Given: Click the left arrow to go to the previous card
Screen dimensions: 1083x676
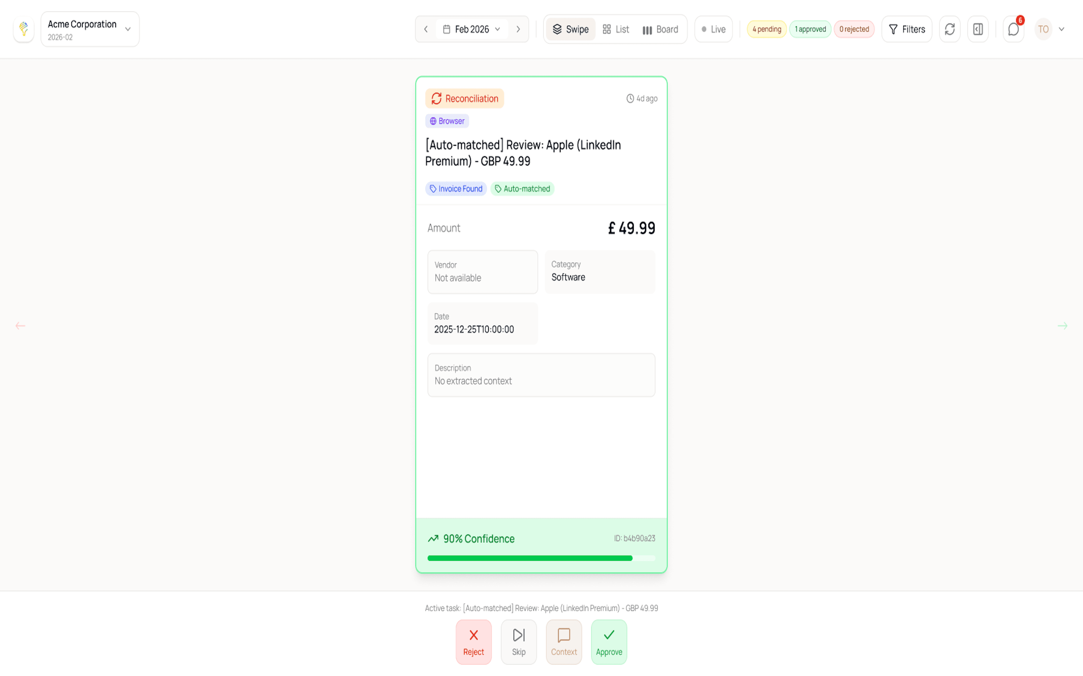Looking at the screenshot, I should point(20,326).
